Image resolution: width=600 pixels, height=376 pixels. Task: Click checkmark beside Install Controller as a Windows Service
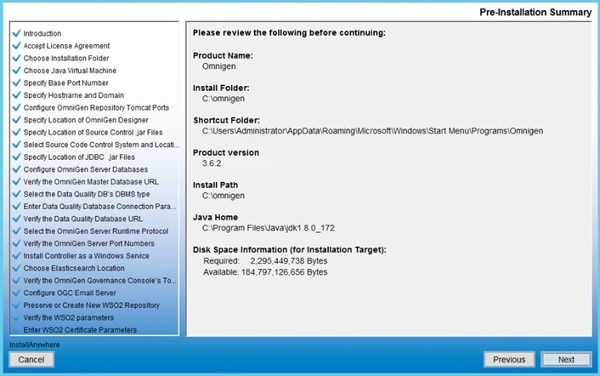coord(16,256)
